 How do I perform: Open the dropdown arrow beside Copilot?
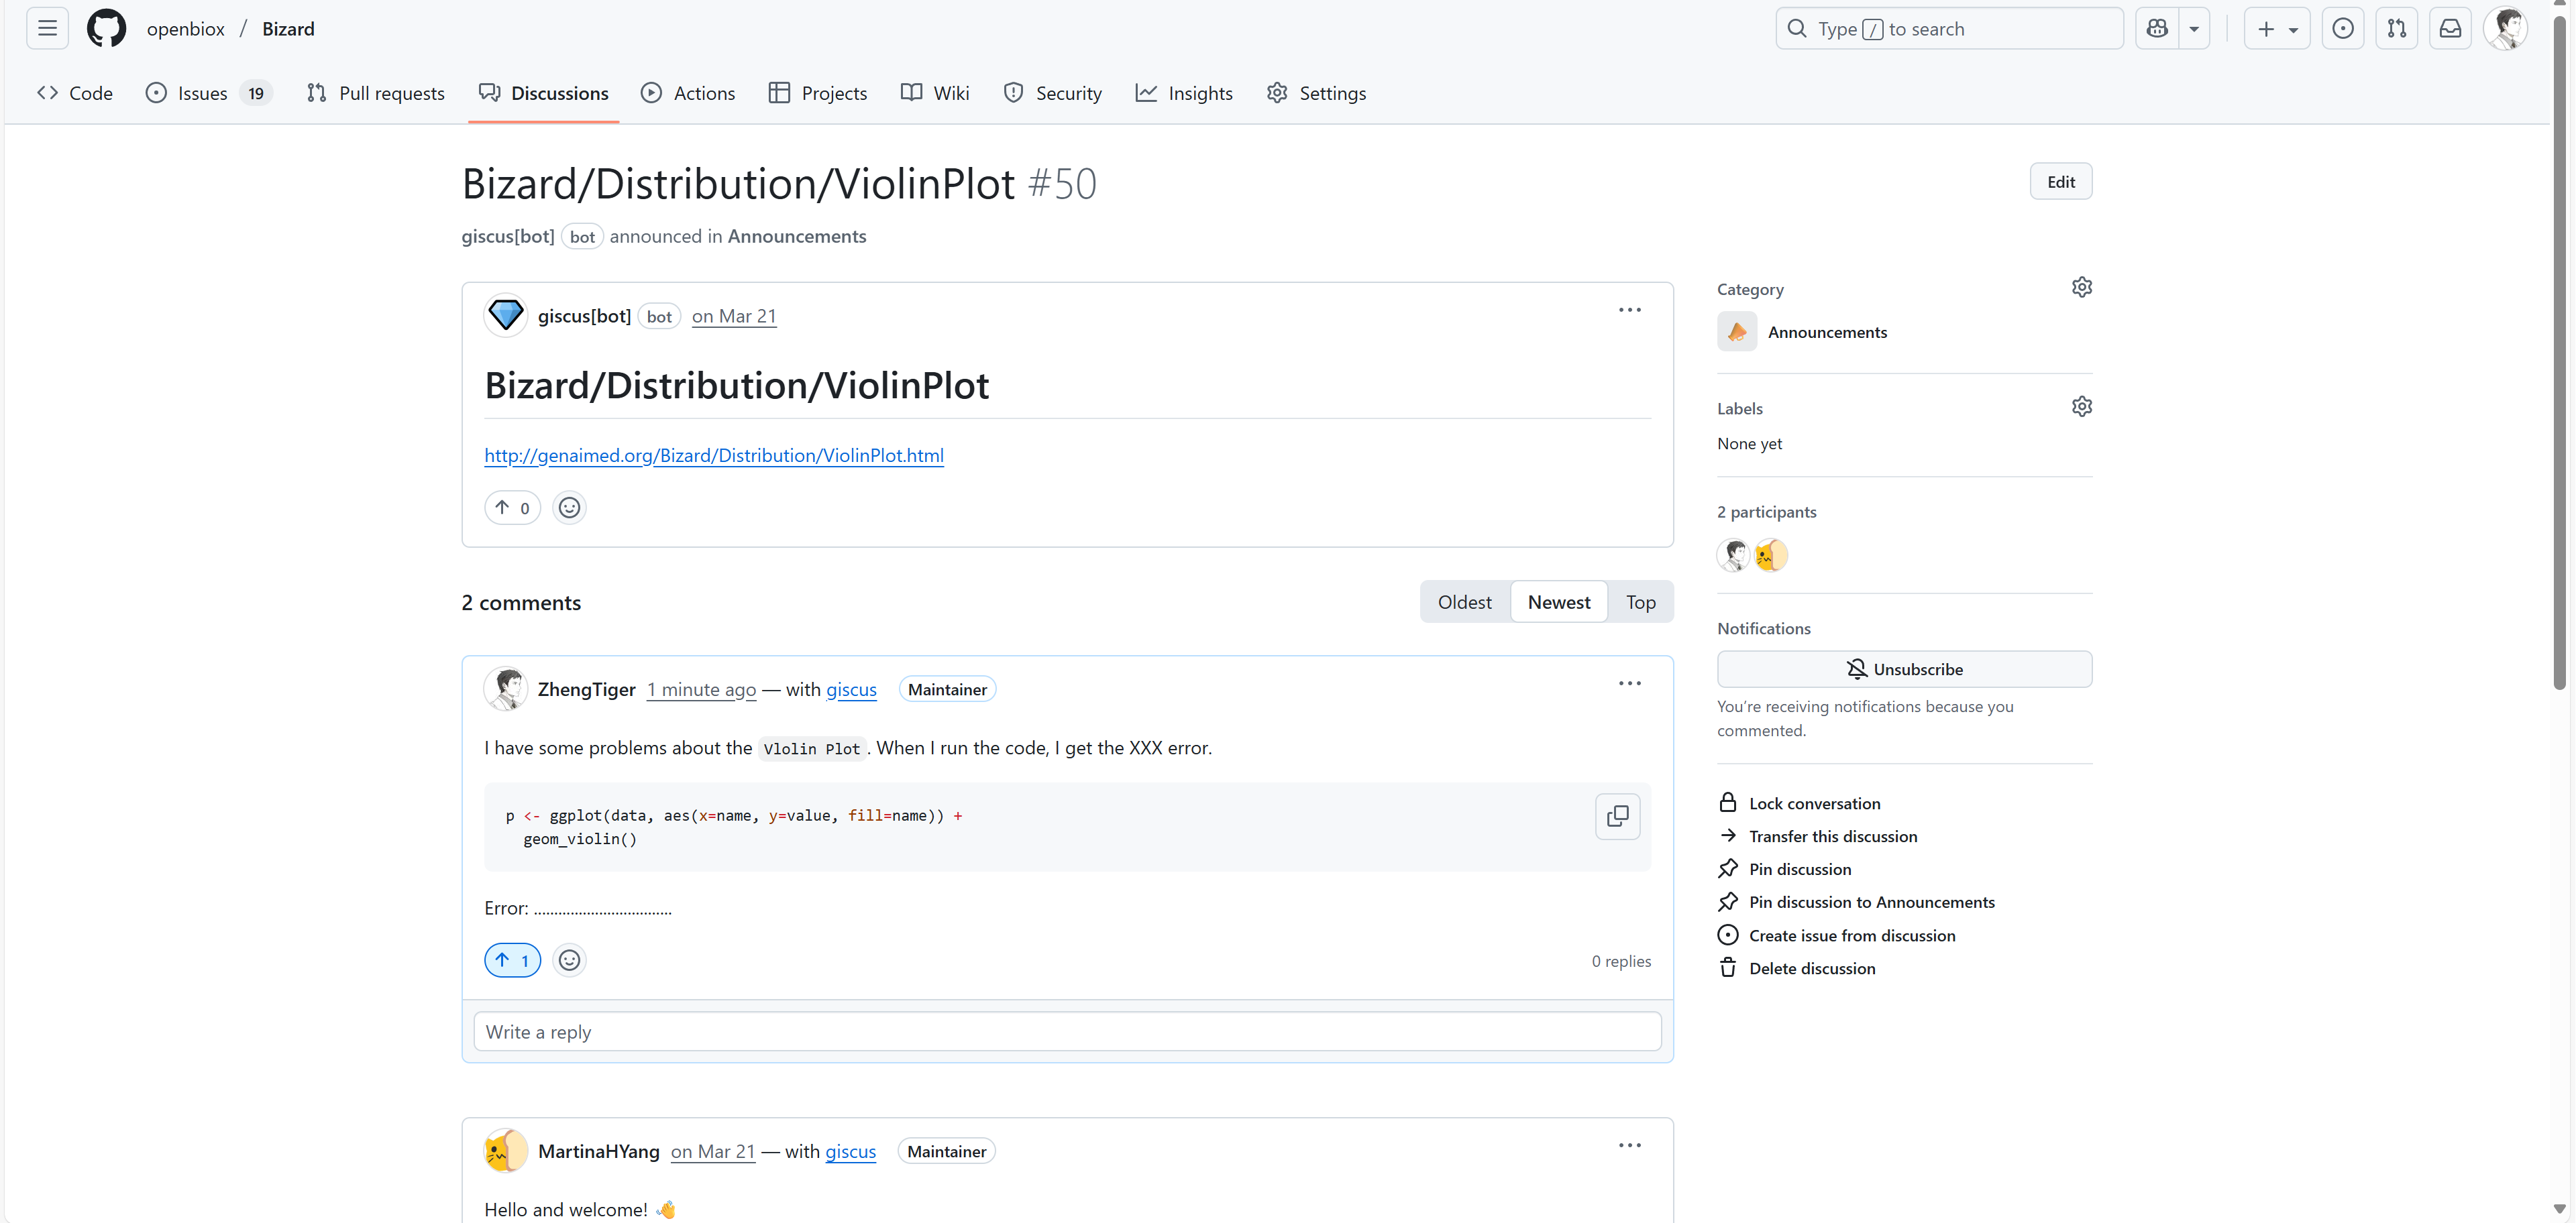click(x=2194, y=29)
